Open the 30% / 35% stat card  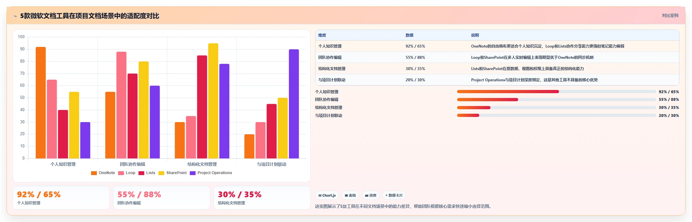(262, 198)
